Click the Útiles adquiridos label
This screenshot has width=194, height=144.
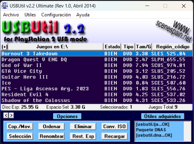point(162,116)
